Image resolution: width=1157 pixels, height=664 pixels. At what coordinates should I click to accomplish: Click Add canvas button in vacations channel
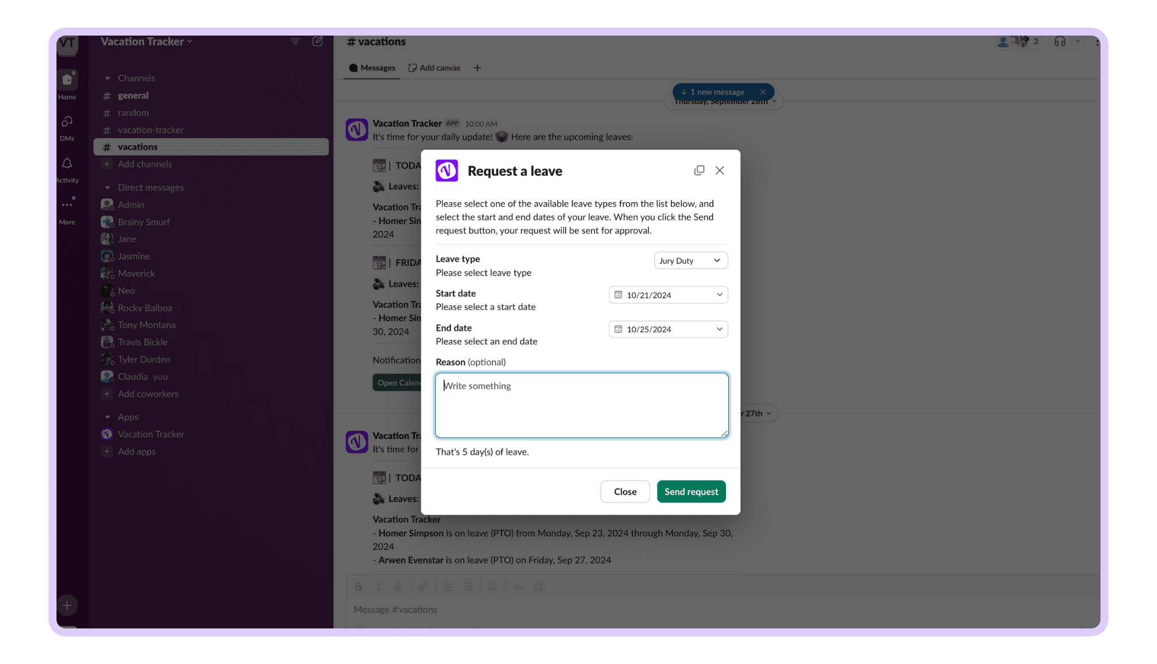[433, 68]
